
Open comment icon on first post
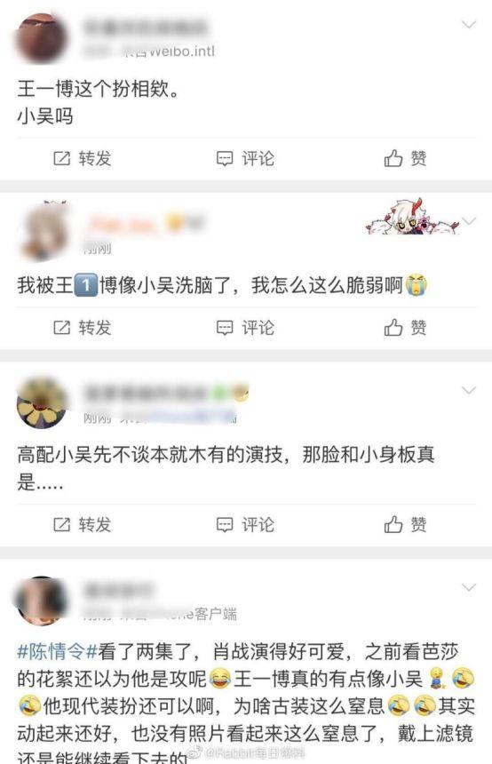point(225,158)
